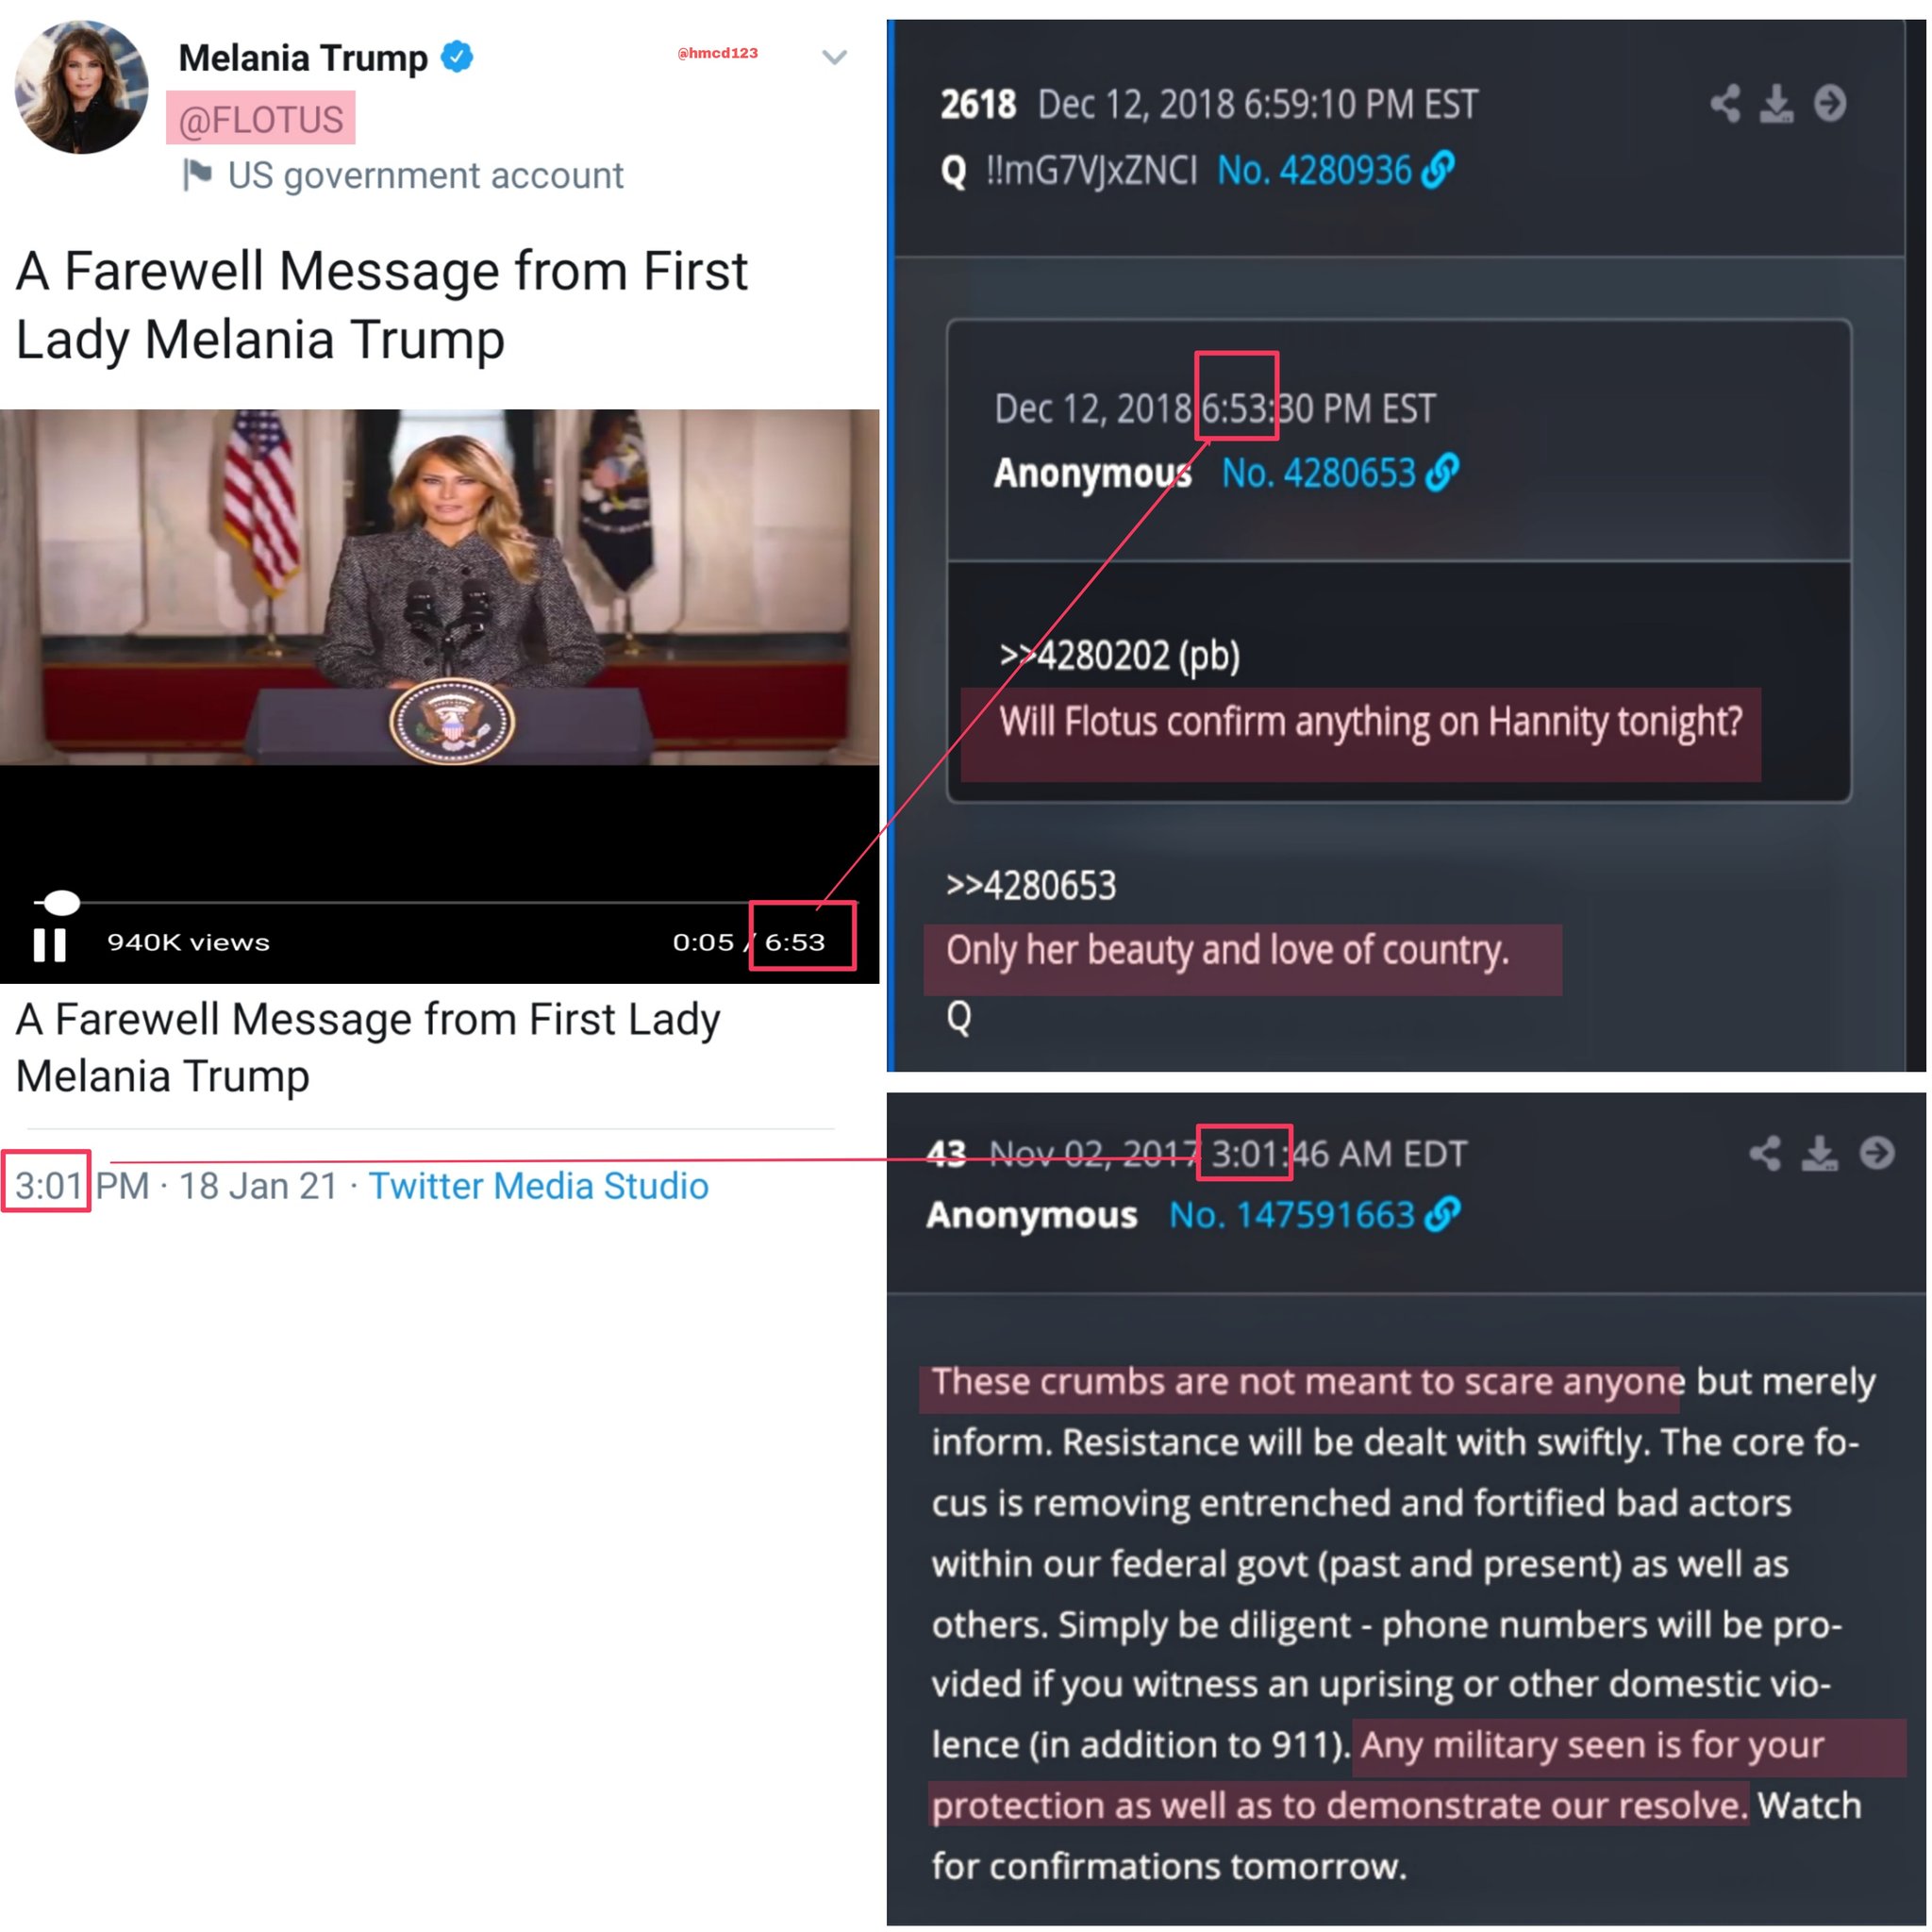Click the share icon on post 43
The height and width of the screenshot is (1932, 1932).
[x=1765, y=1153]
